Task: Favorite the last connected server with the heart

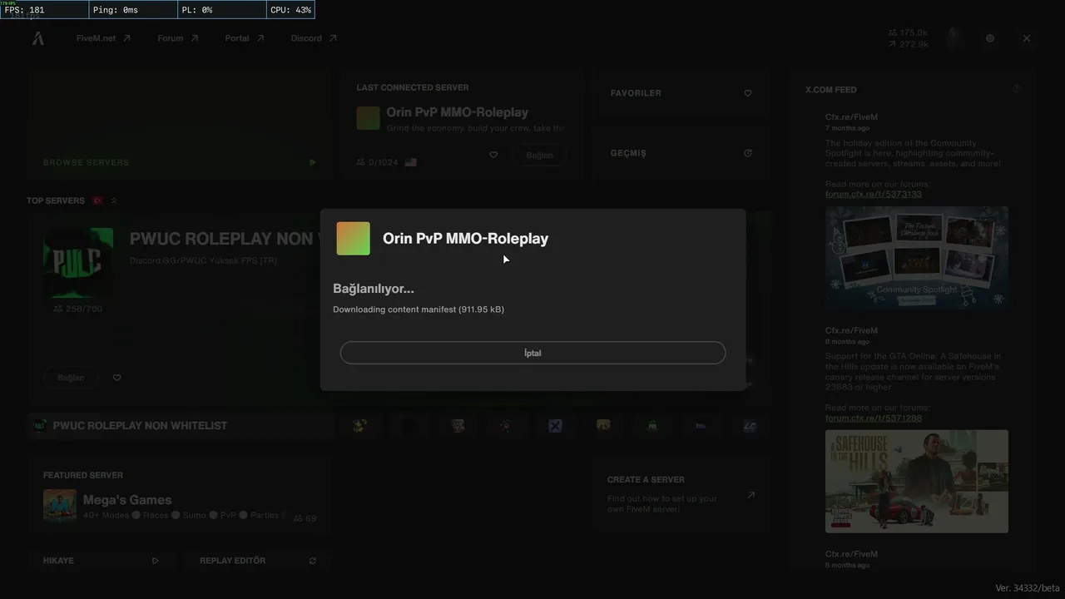Action: (493, 155)
